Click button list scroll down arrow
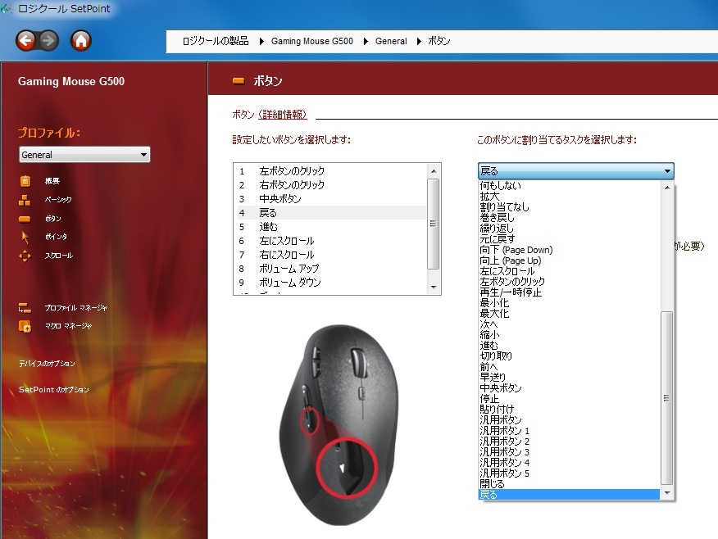 434,288
